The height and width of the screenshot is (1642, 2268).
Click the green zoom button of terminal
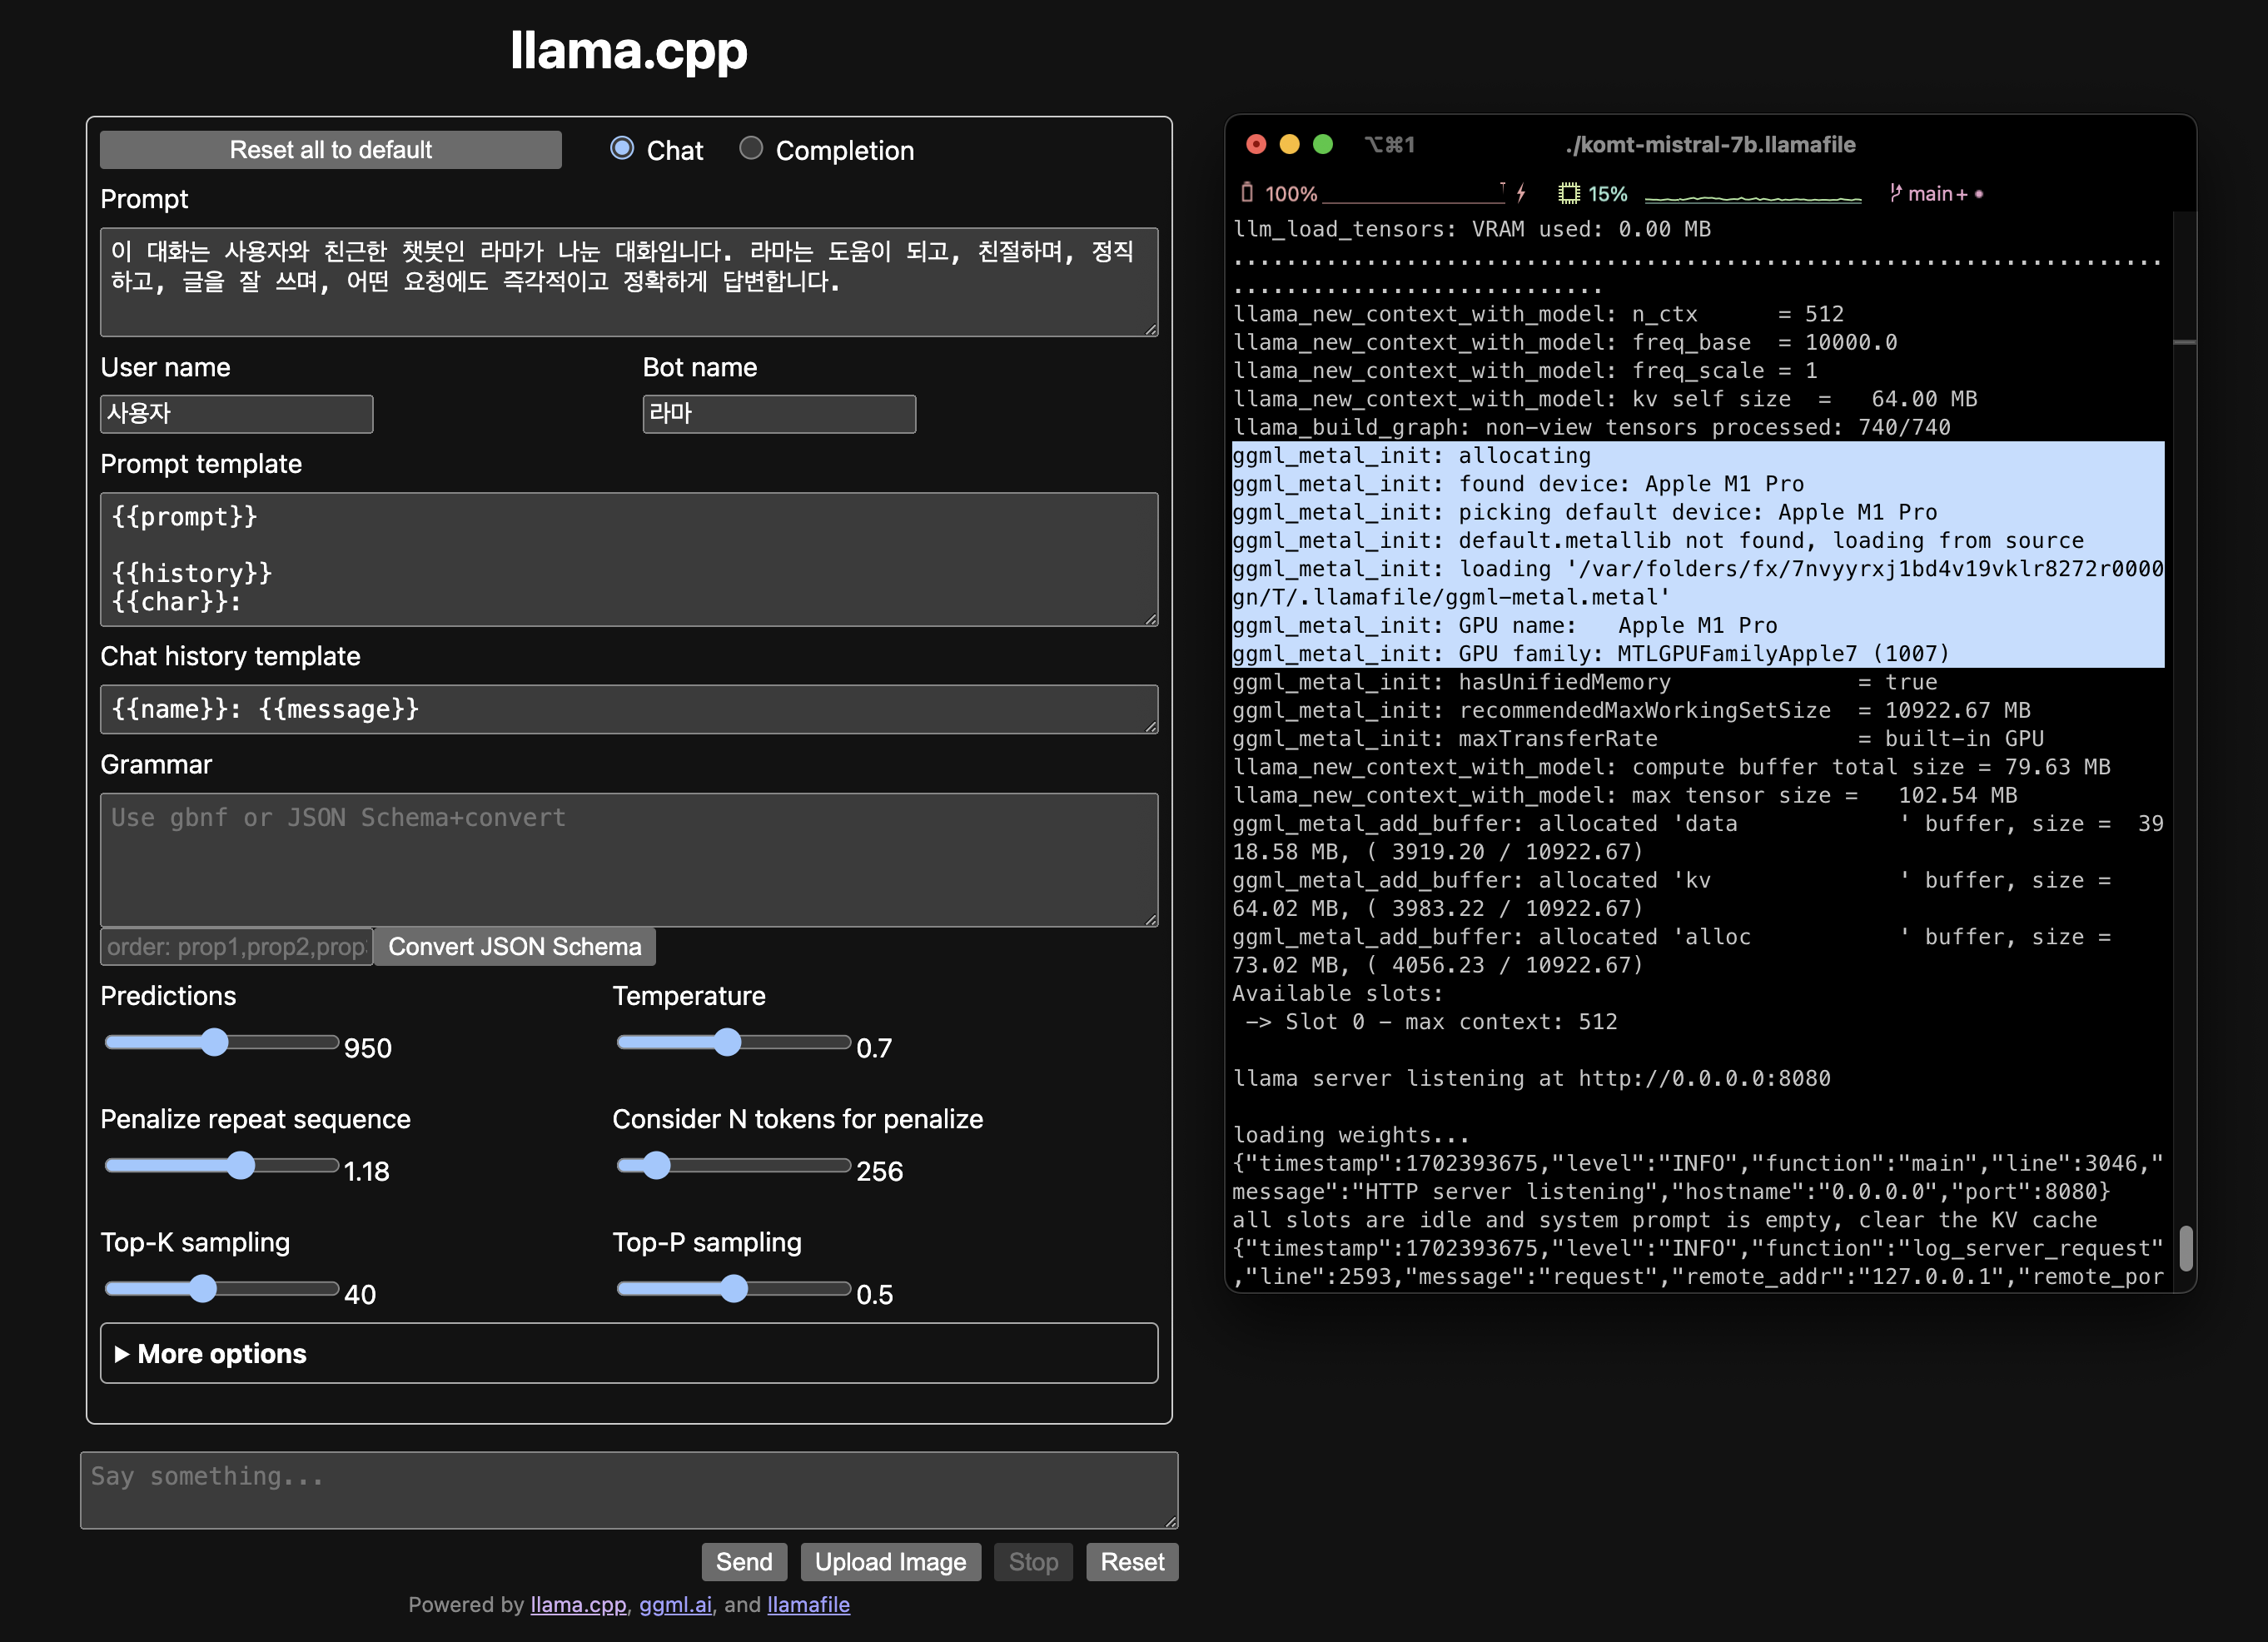tap(1322, 144)
